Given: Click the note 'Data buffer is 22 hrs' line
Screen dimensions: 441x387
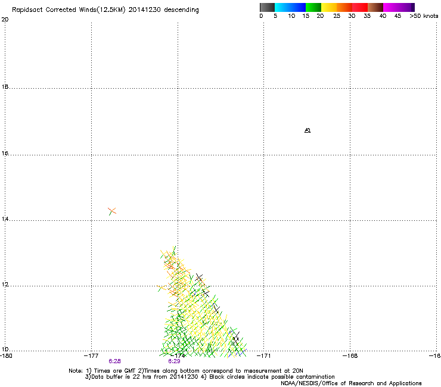Looking at the screenshot, I should 210,377.
